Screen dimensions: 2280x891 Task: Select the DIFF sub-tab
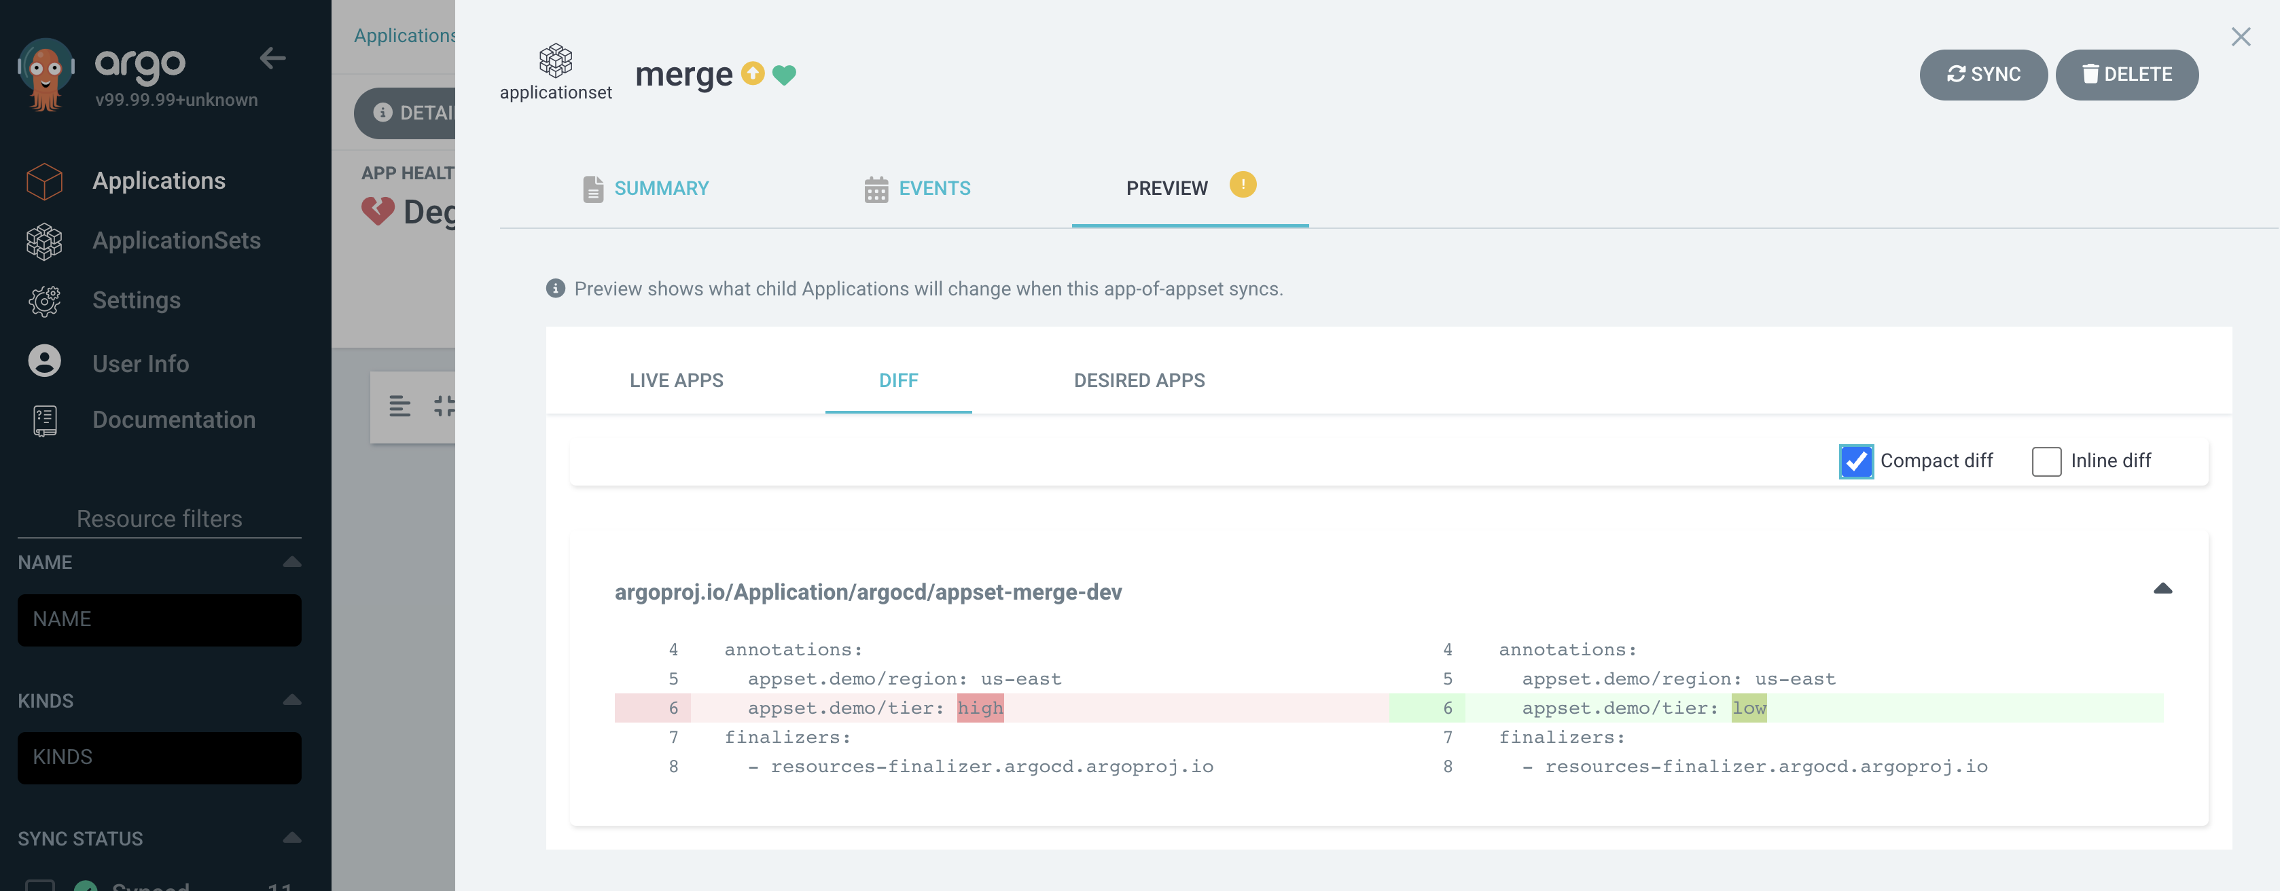898,380
